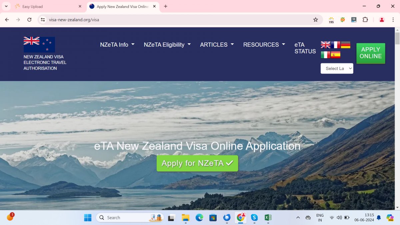
Task: Expand the ARTICLES menu
Action: pos(217,45)
